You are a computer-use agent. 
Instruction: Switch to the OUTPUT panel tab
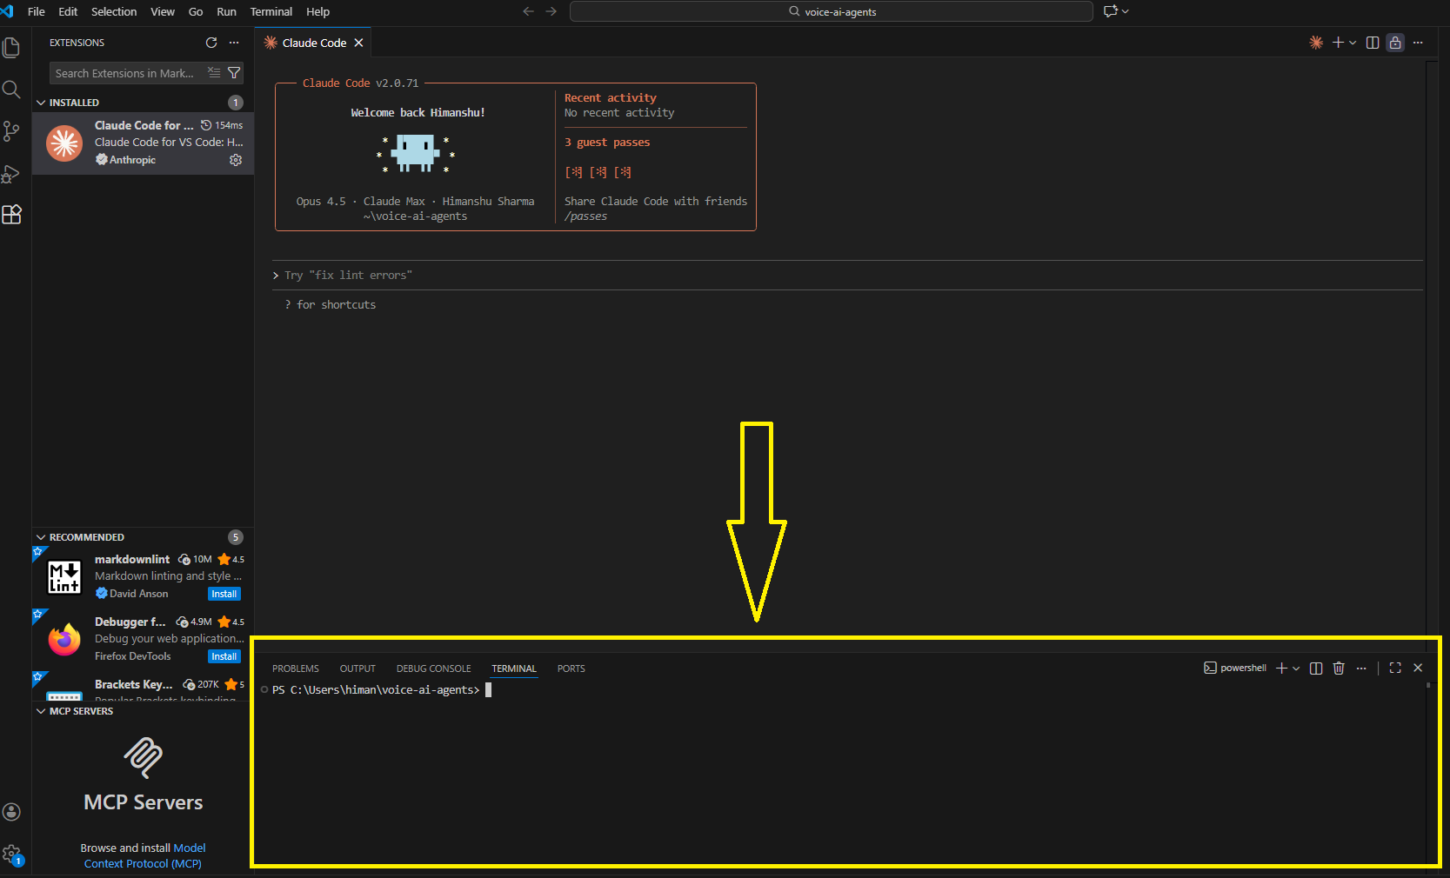(x=357, y=668)
